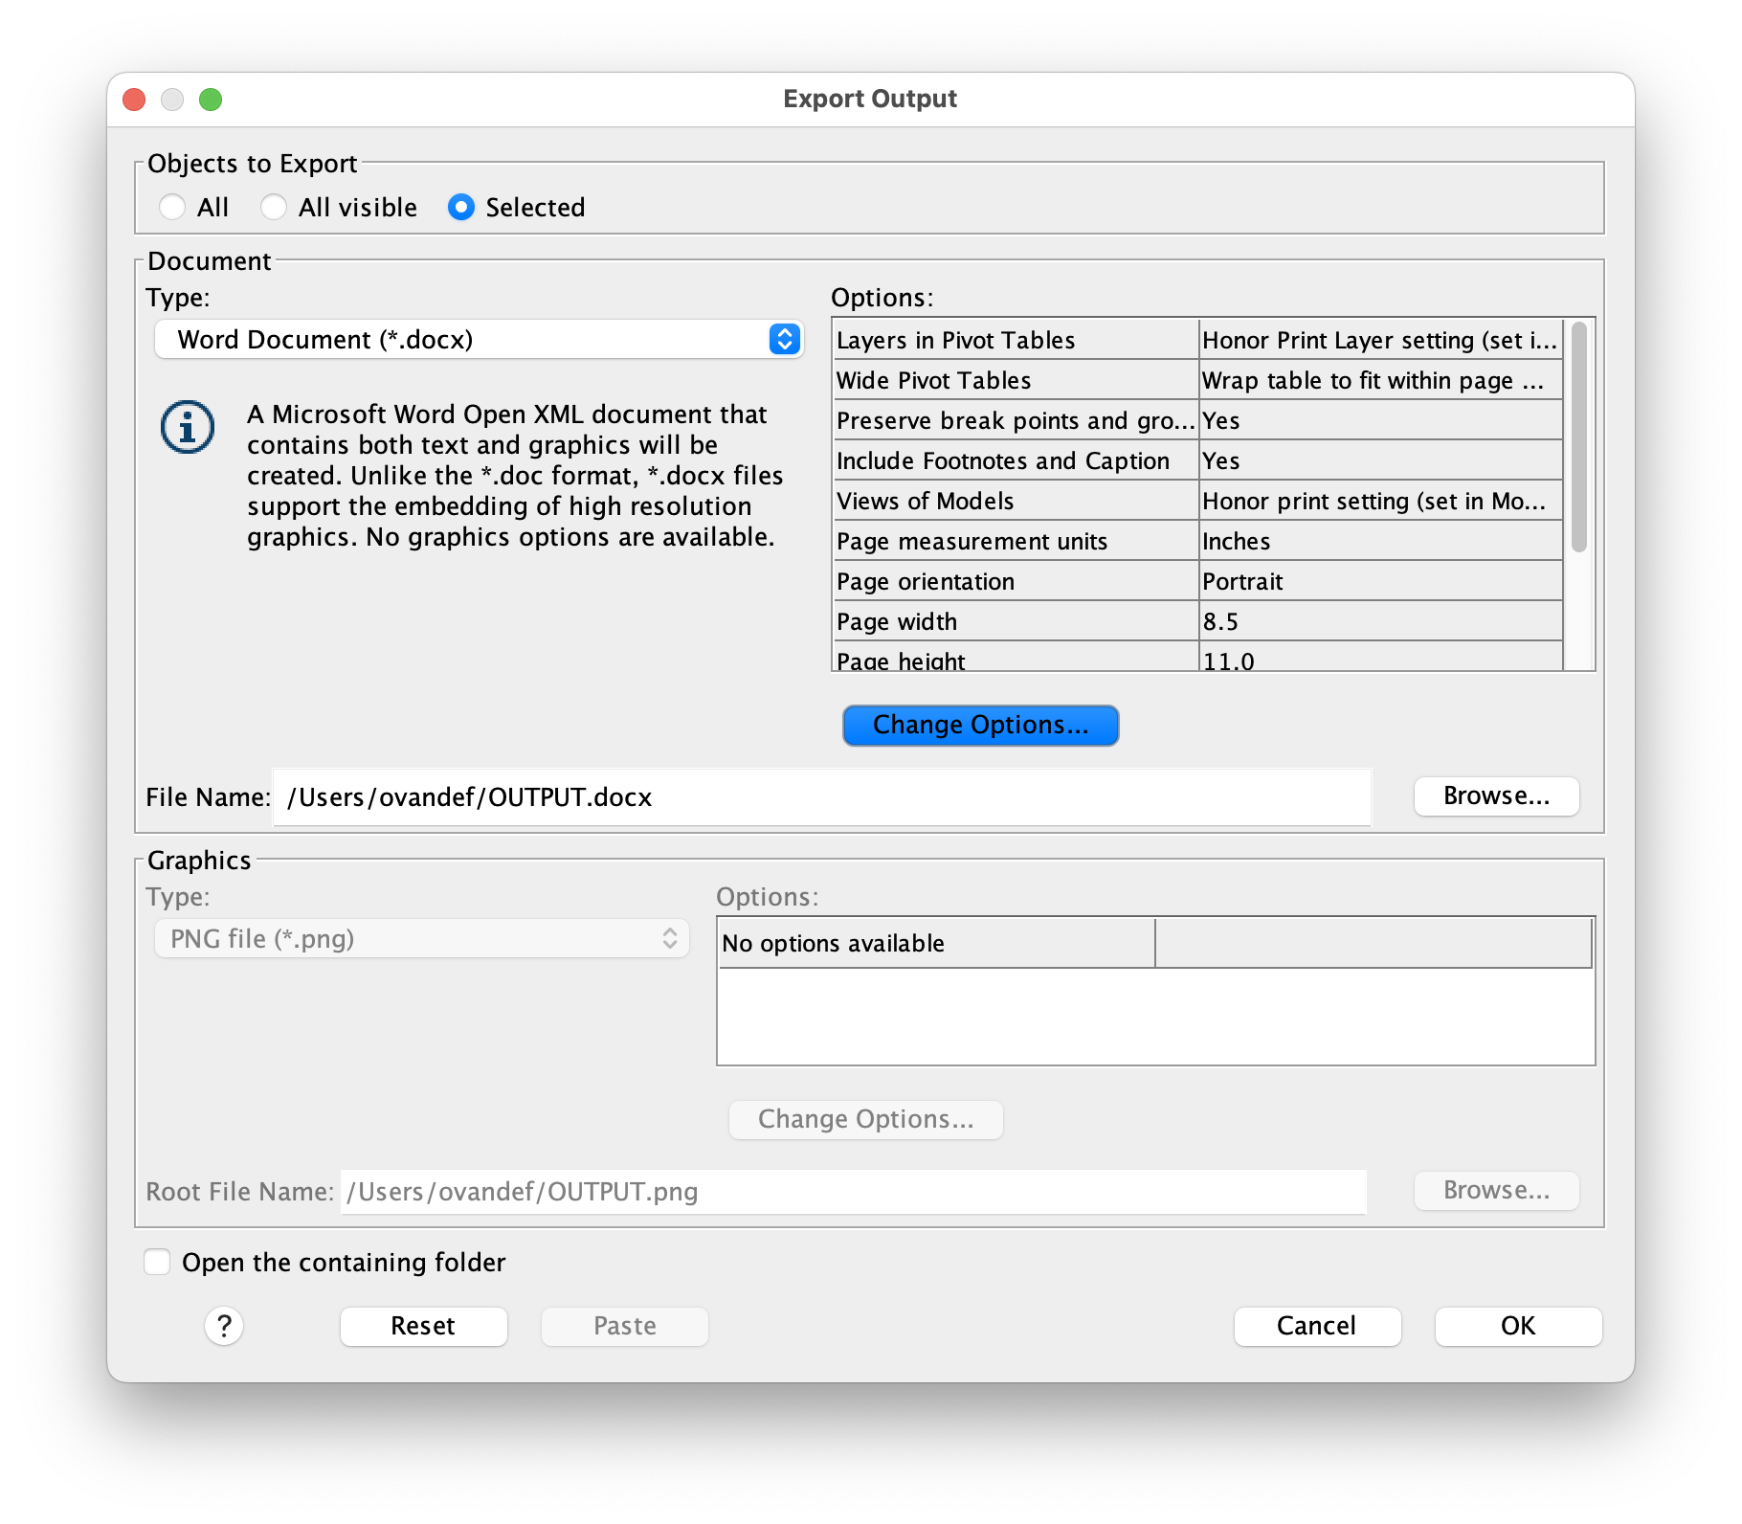Click the blue information icon
The height and width of the screenshot is (1524, 1742).
(188, 427)
